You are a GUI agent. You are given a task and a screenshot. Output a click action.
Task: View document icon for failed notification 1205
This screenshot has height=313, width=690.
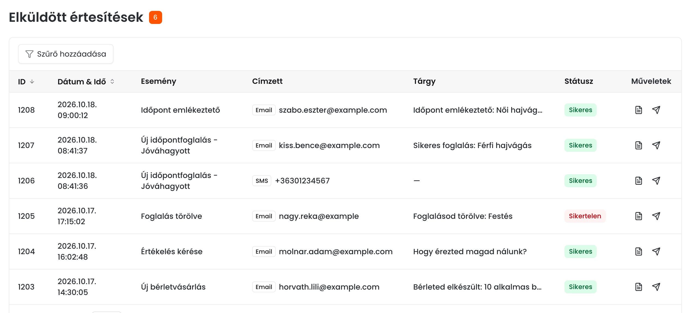pyautogui.click(x=638, y=216)
